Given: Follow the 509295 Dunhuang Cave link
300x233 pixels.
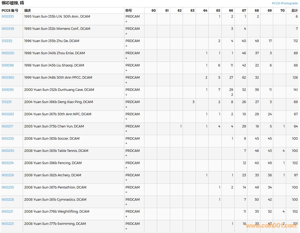Looking at the screenshot, I should [x=8, y=90].
